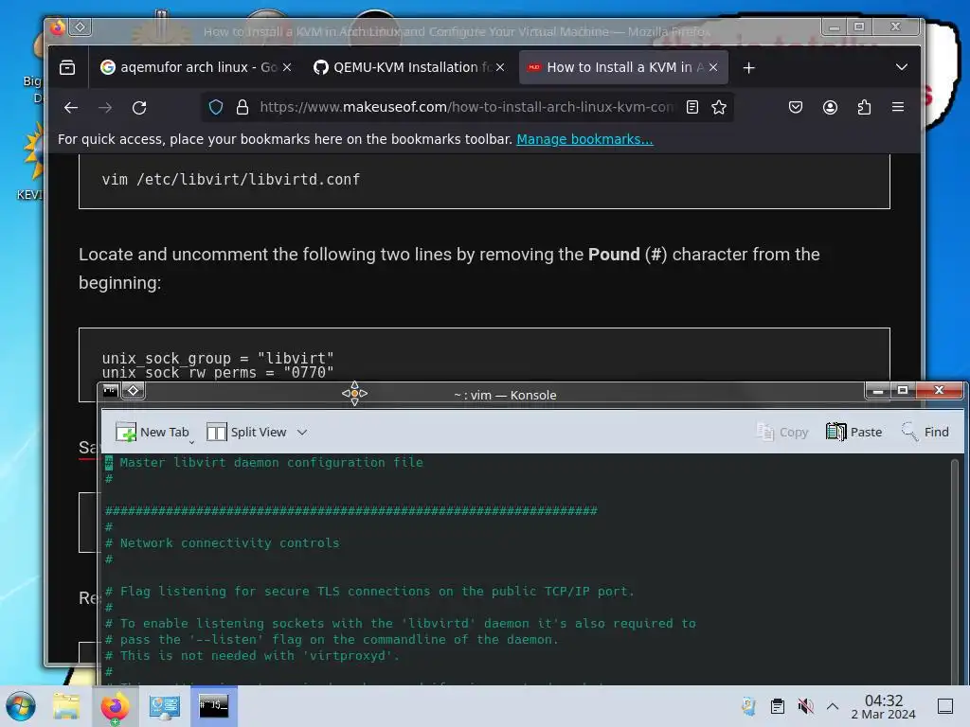Expand the list all tabs dropdown

[x=902, y=67]
